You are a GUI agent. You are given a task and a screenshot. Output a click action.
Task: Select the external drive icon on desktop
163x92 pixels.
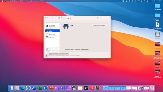157,34
